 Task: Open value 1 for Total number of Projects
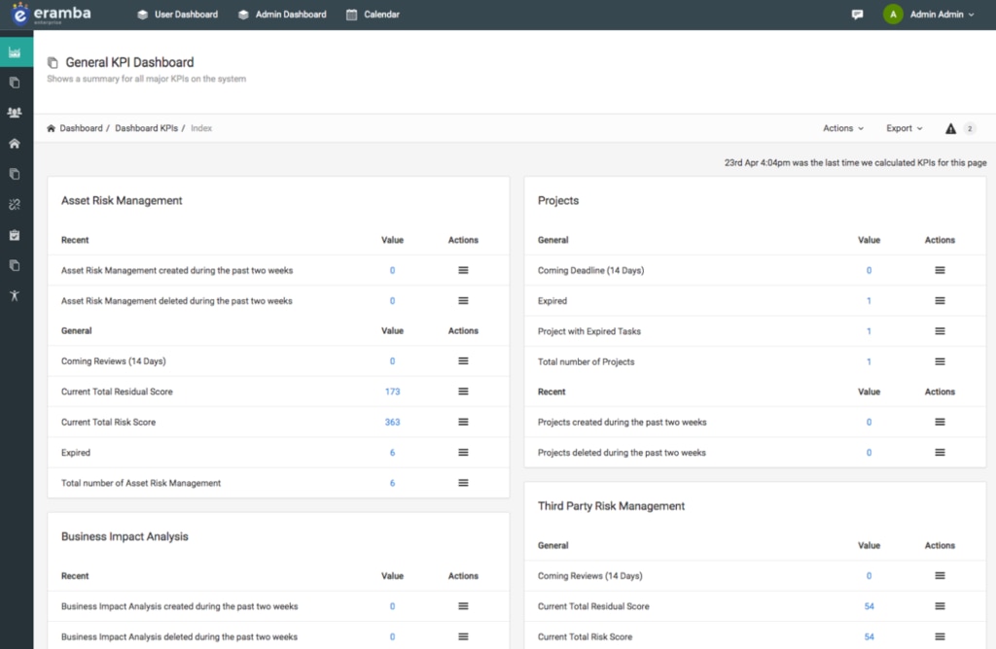[869, 361]
